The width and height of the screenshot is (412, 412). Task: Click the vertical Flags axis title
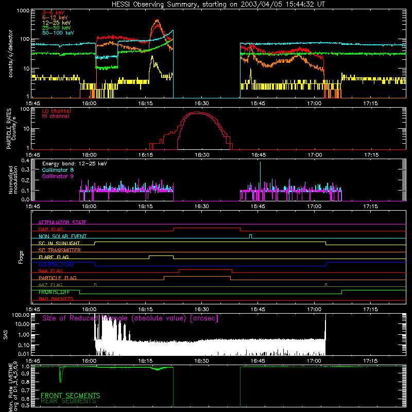pyautogui.click(x=21, y=257)
